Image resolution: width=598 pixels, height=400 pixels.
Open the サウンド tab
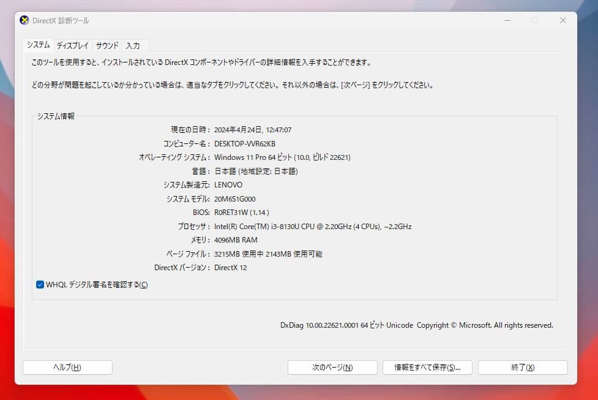107,45
